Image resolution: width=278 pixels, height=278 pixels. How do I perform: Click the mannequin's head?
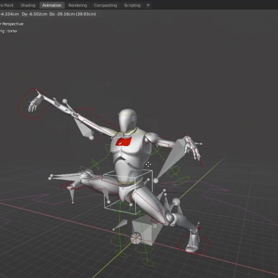tap(128, 120)
